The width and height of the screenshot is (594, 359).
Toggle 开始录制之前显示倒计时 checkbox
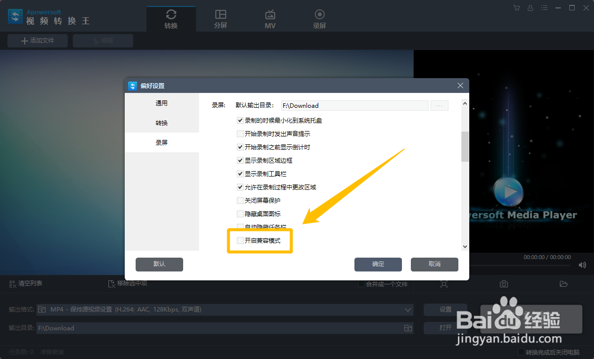click(240, 147)
